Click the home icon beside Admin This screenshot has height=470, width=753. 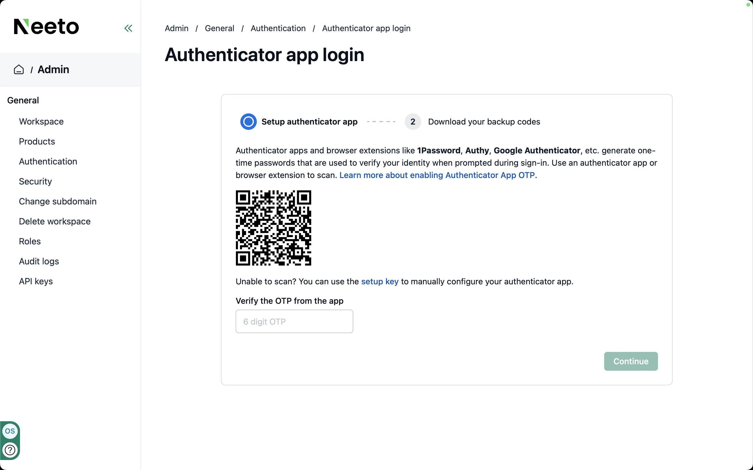tap(19, 69)
